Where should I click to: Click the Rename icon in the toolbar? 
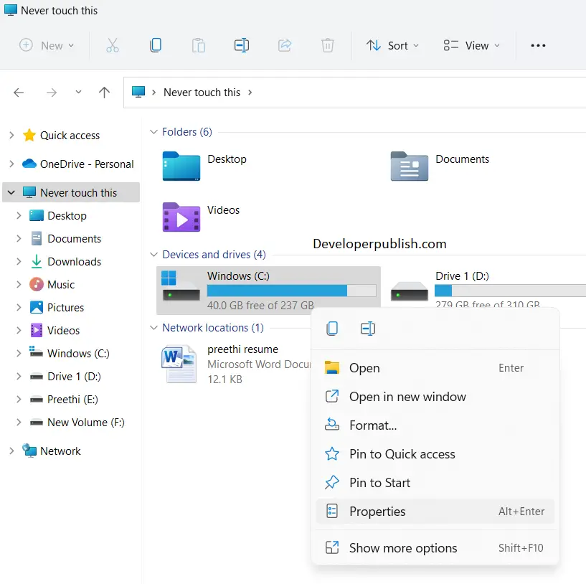coord(242,45)
